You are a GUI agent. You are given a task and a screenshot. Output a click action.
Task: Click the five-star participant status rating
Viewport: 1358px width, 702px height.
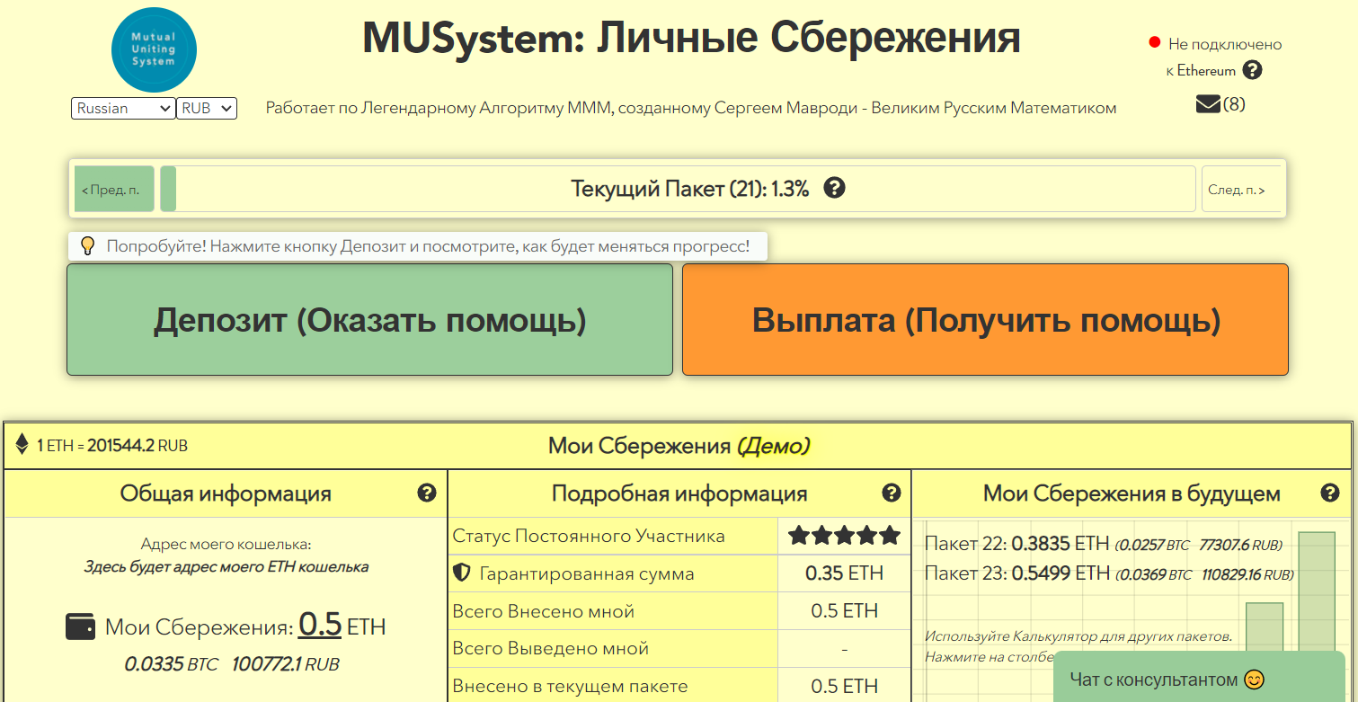[844, 536]
